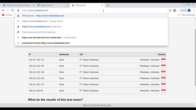This screenshot has height=110, width=196.
Task: Switch to the AdGuard Home tab
Action: tap(53, 5)
